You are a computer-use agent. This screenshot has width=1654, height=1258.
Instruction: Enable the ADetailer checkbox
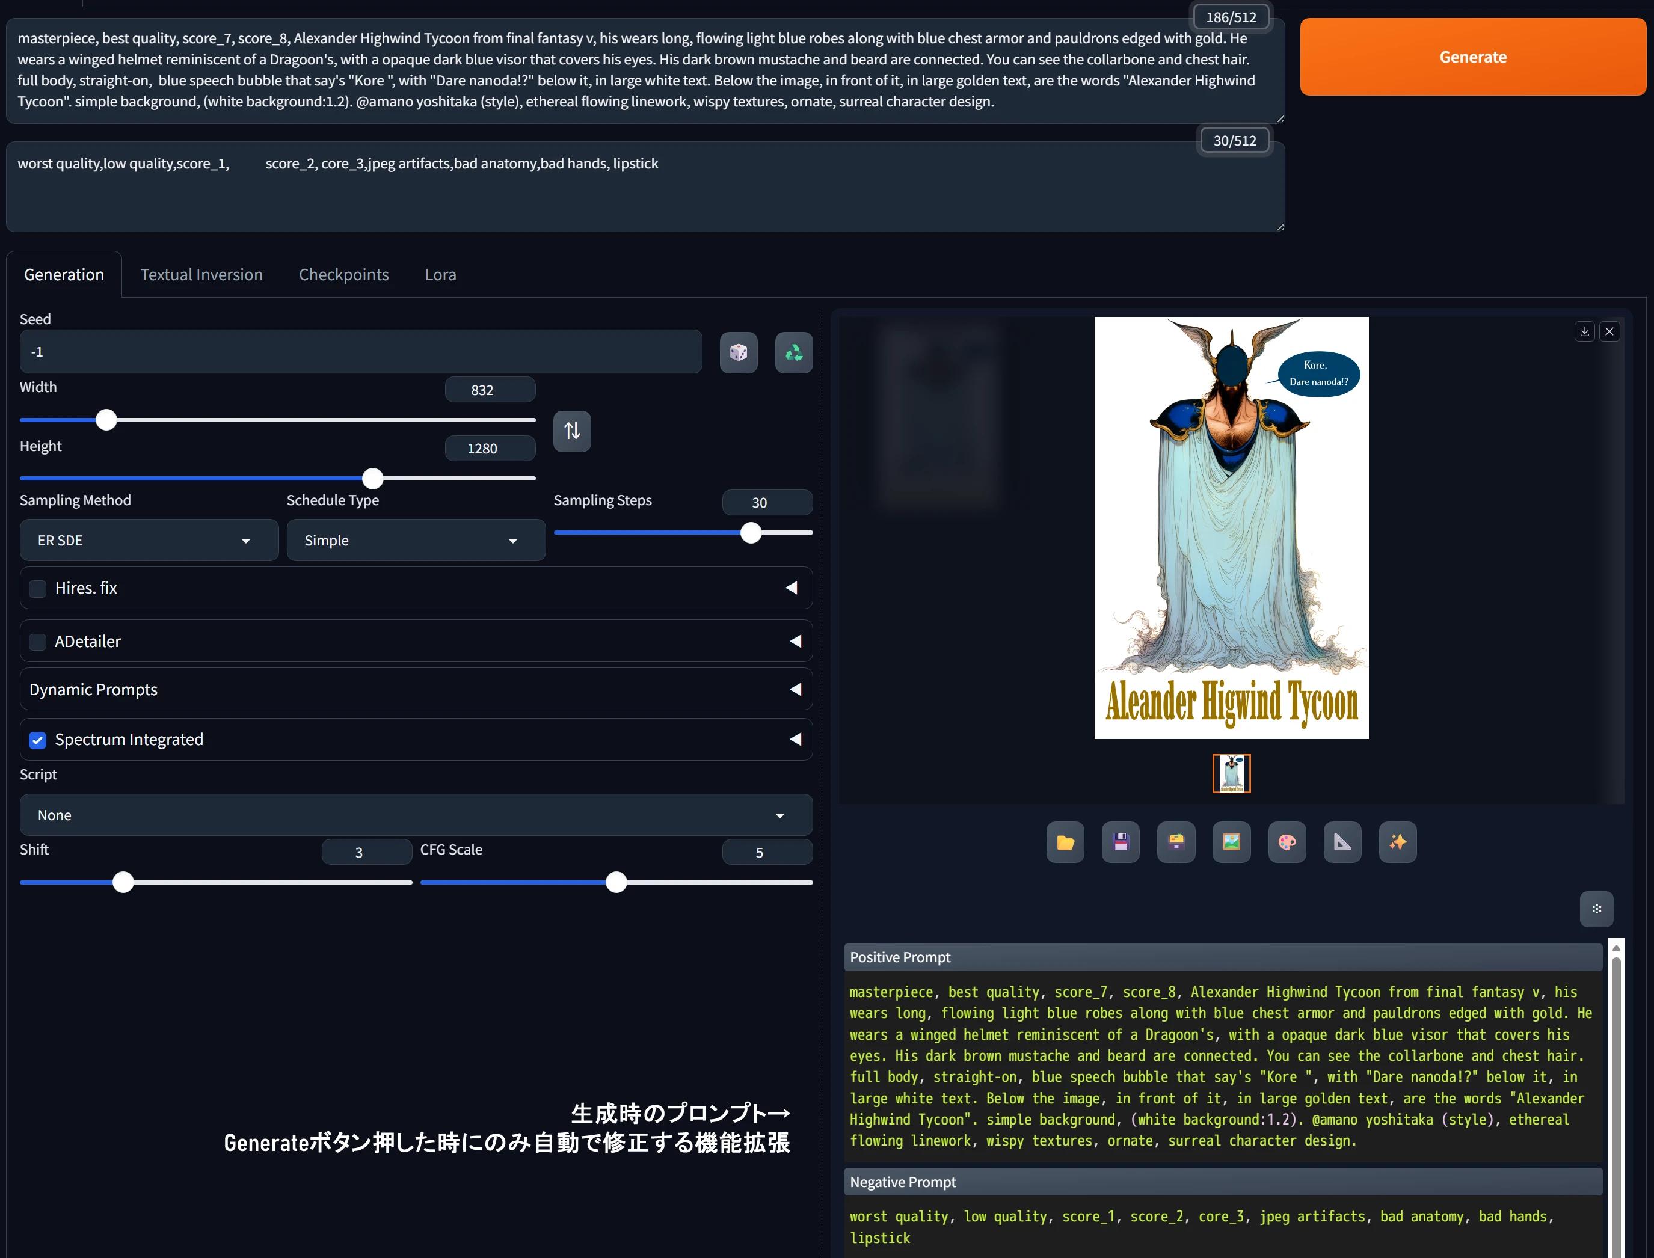[x=37, y=642]
